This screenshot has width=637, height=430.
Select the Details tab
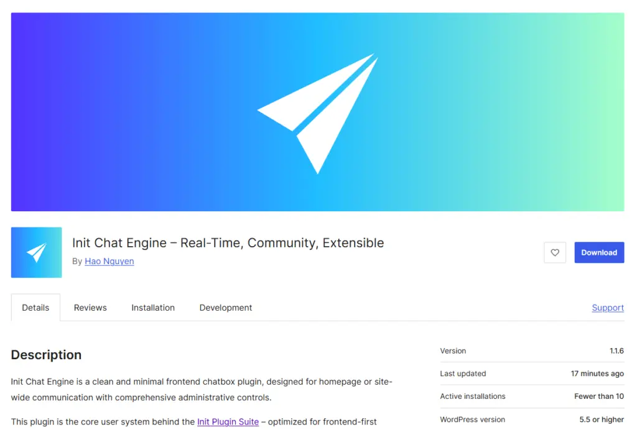(x=35, y=308)
